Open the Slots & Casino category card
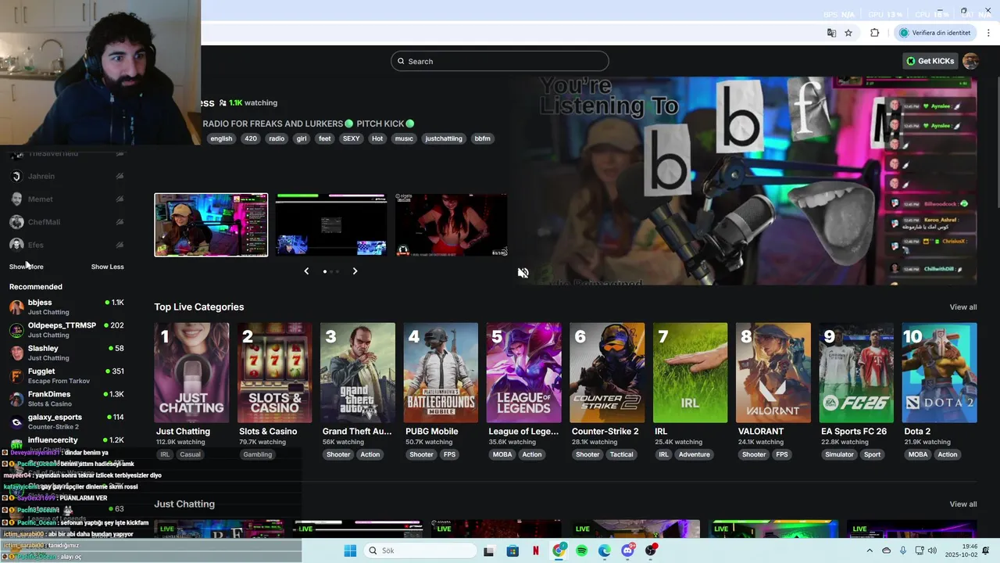The width and height of the screenshot is (1000, 563). pyautogui.click(x=274, y=373)
